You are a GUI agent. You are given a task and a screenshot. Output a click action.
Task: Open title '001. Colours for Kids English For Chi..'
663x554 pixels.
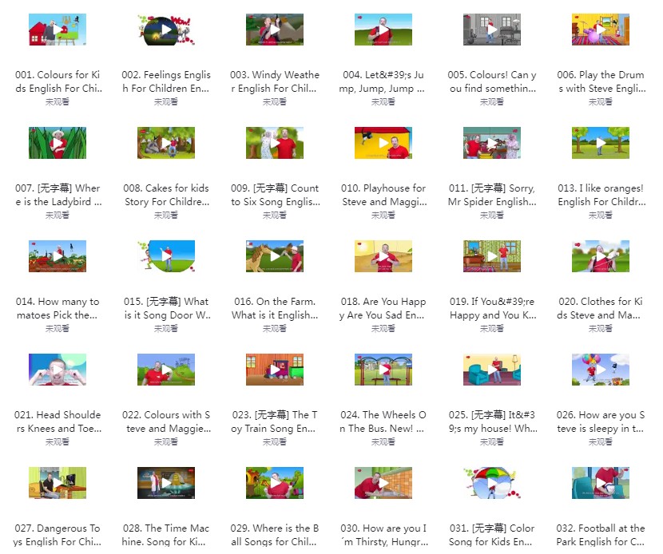(x=58, y=81)
